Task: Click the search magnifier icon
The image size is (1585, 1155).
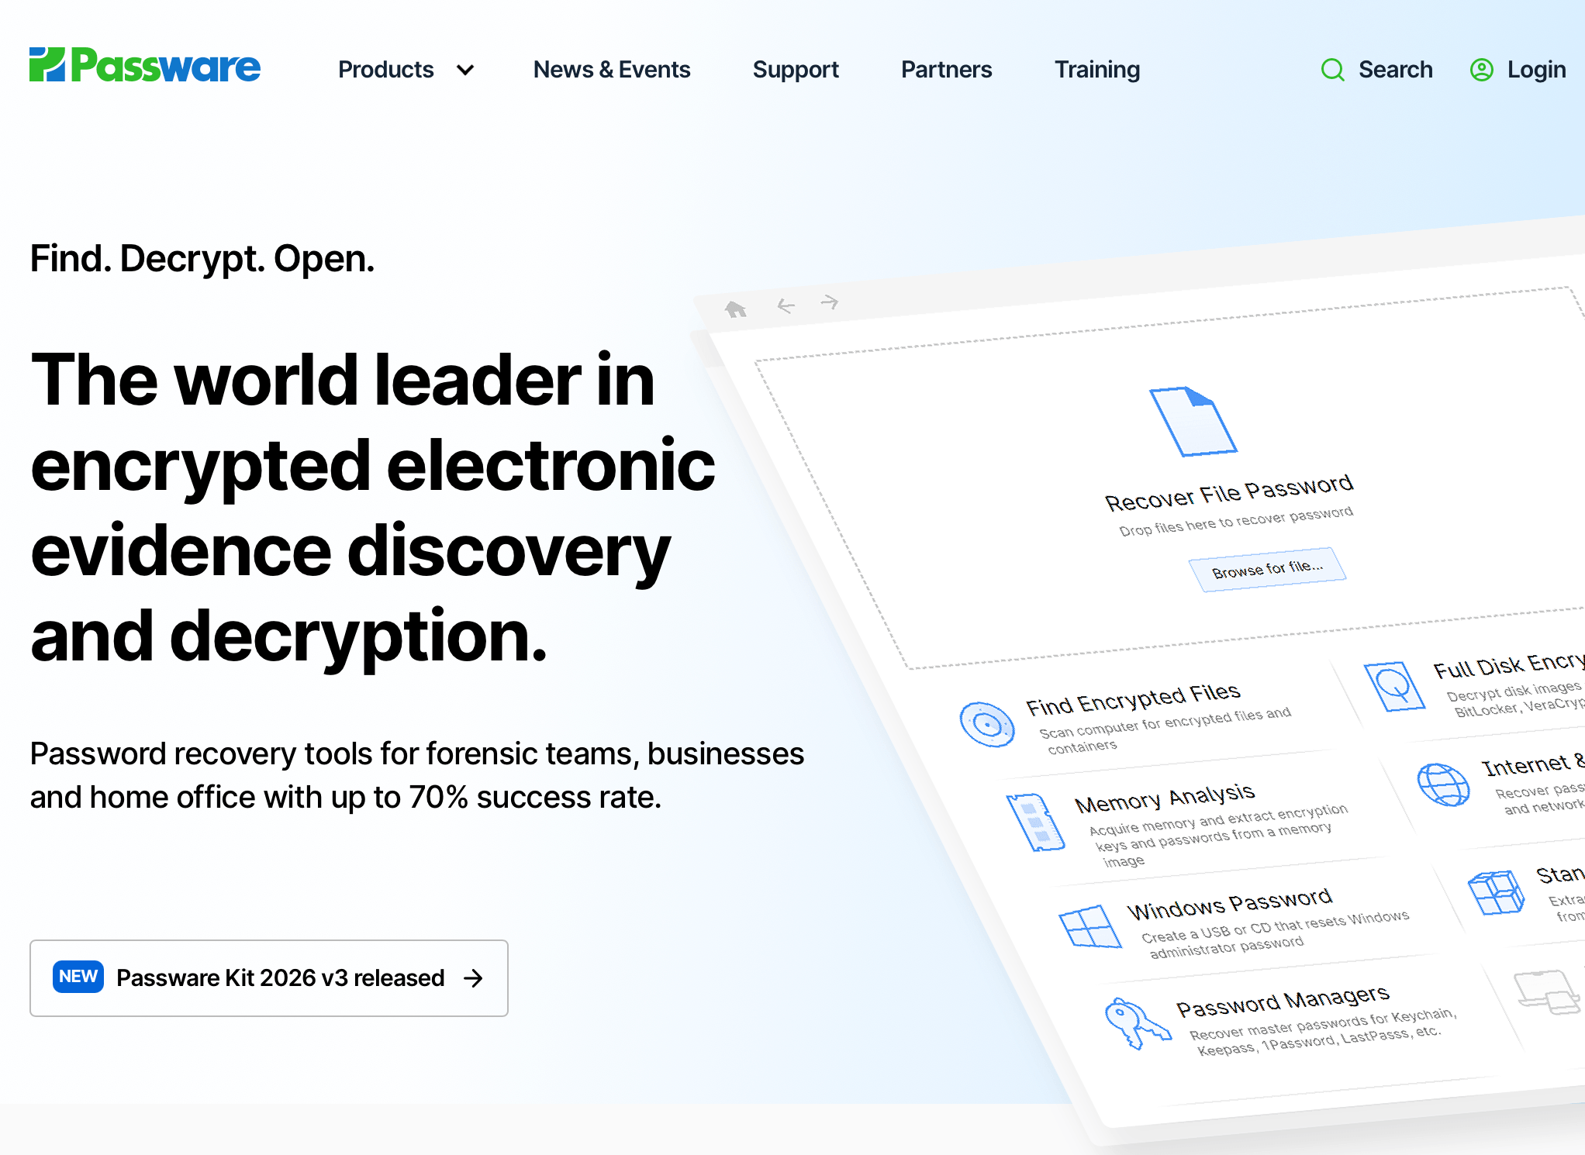Action: 1332,70
